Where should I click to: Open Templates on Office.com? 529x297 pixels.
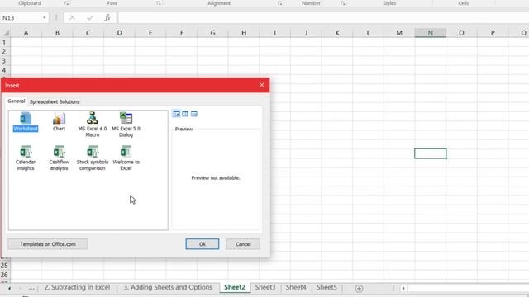pos(48,244)
